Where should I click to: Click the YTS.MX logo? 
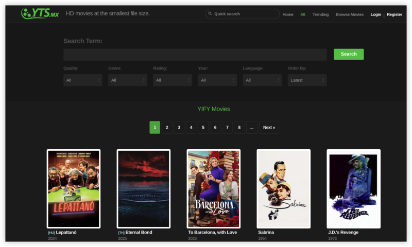[40, 13]
